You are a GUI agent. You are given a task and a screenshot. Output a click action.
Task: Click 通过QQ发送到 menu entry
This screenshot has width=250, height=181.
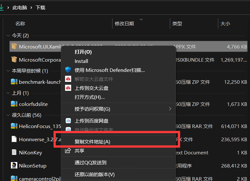[90, 163]
